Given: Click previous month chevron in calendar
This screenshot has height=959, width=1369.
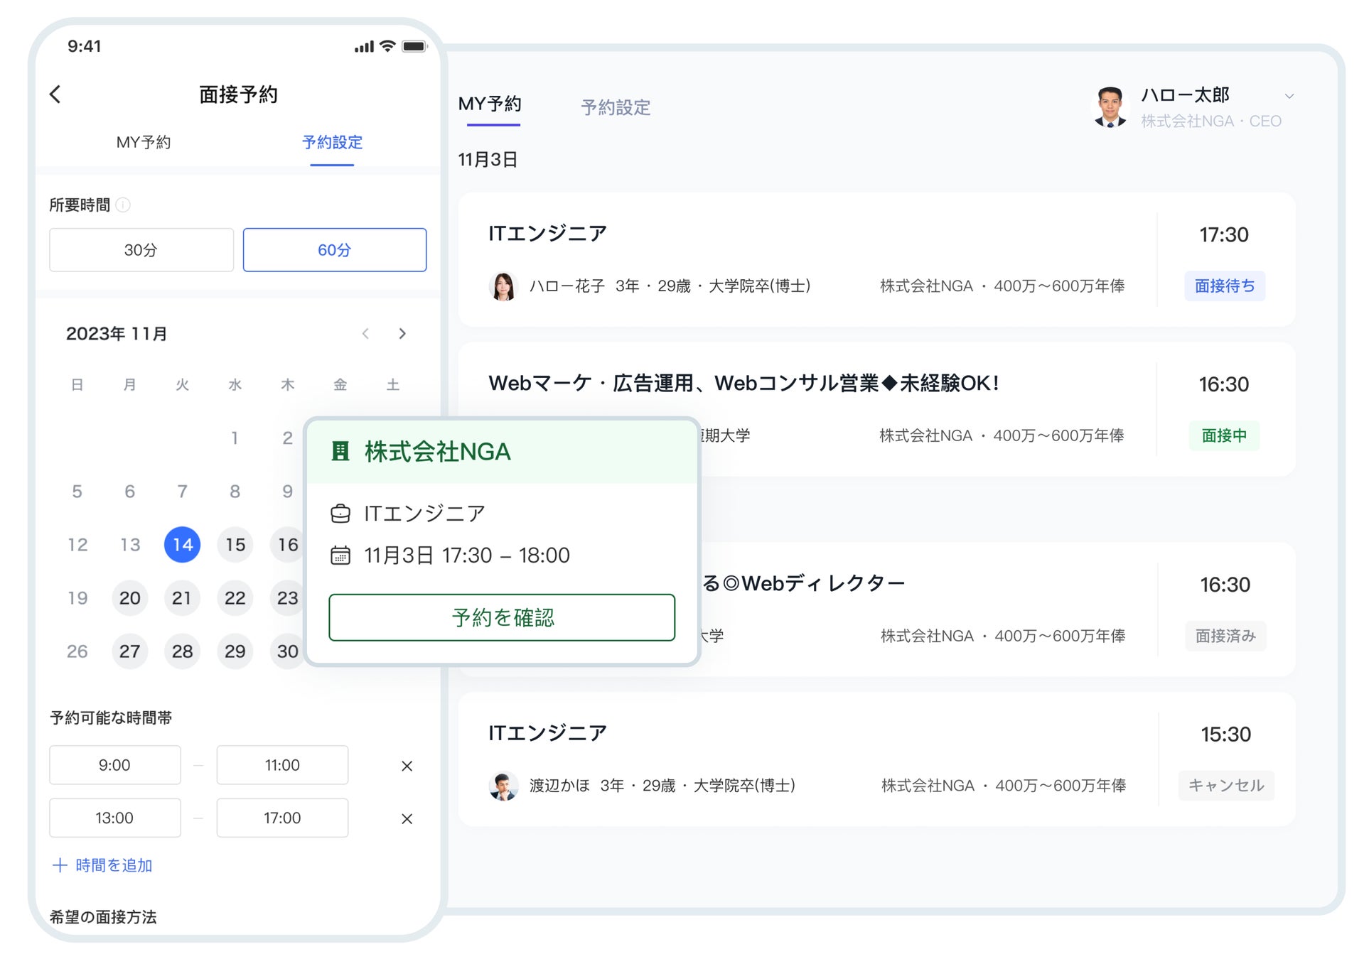Looking at the screenshot, I should [365, 333].
